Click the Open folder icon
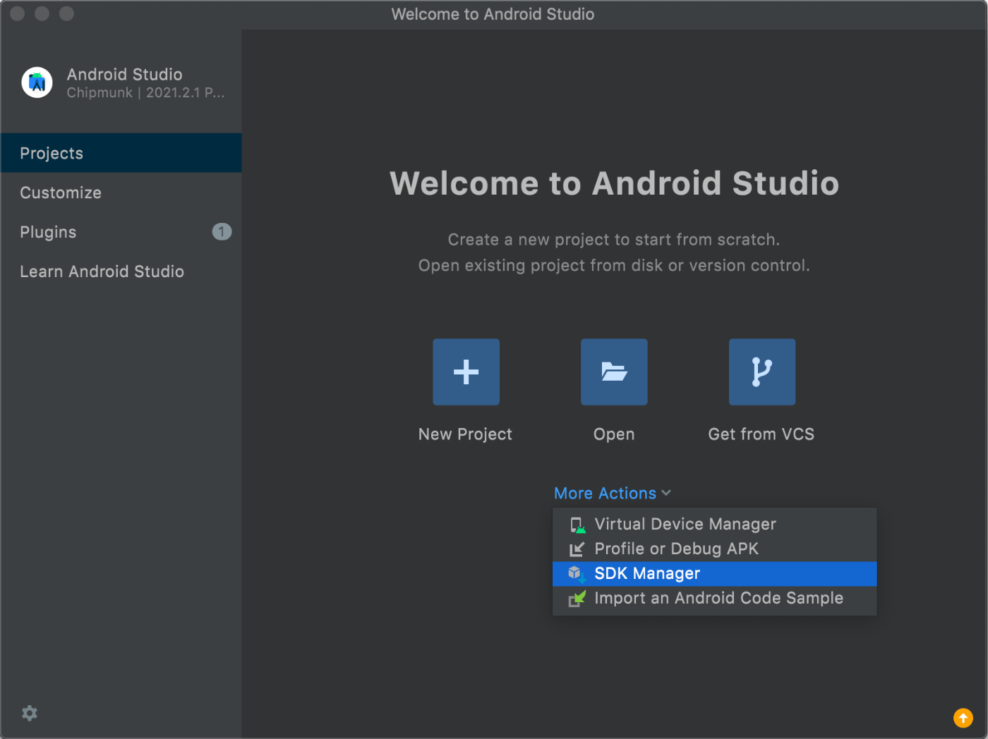The image size is (988, 739). tap(614, 372)
